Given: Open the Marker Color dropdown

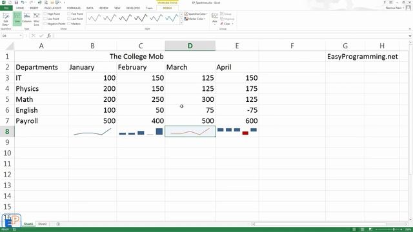Looking at the screenshot, I should tap(195, 19).
